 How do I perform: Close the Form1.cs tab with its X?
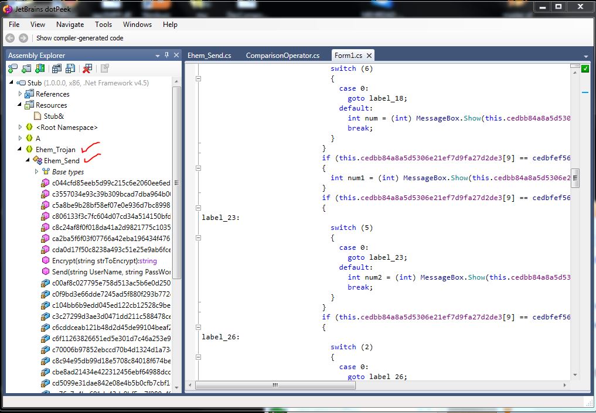point(369,56)
